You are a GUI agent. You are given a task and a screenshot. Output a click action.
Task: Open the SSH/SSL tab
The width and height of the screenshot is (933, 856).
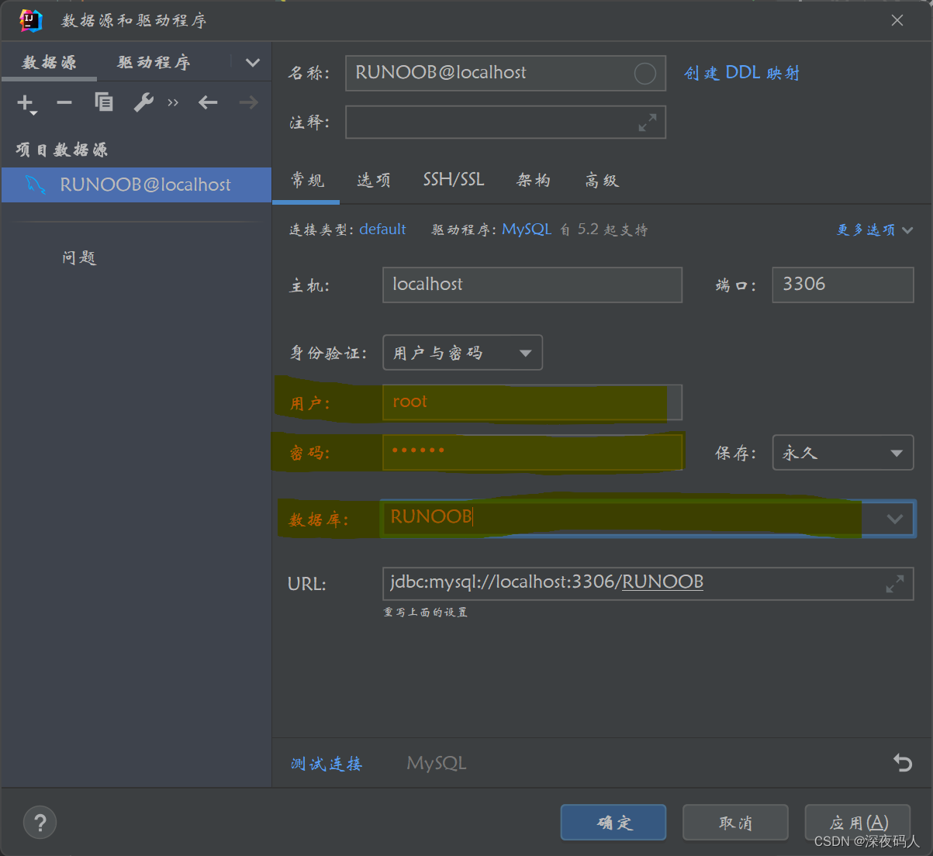[x=454, y=180]
